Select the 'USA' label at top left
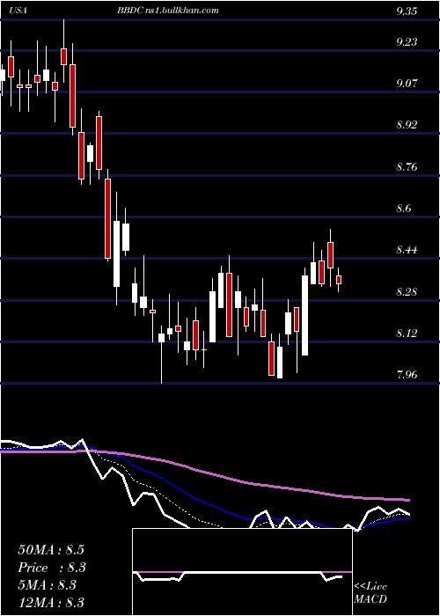This screenshot has height=616, width=440. (x=18, y=11)
